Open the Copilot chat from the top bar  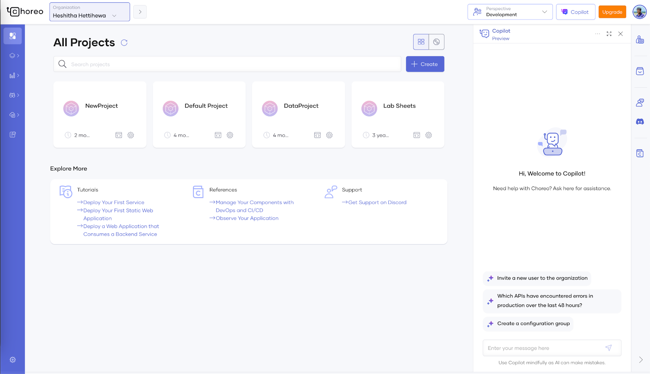point(575,12)
